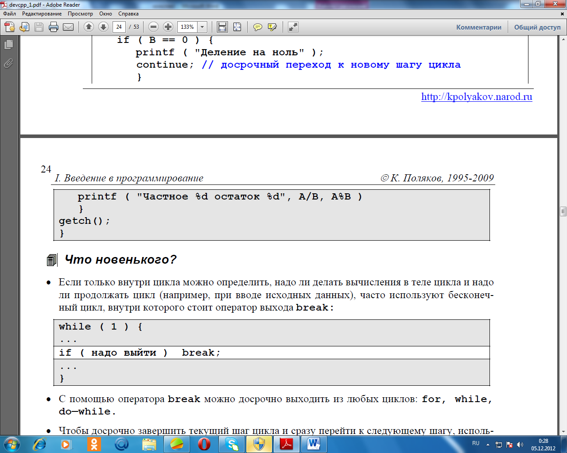
Task: Open the Справка menu
Action: point(128,14)
